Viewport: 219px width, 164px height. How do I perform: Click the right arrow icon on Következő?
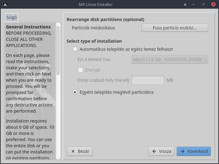182,151
